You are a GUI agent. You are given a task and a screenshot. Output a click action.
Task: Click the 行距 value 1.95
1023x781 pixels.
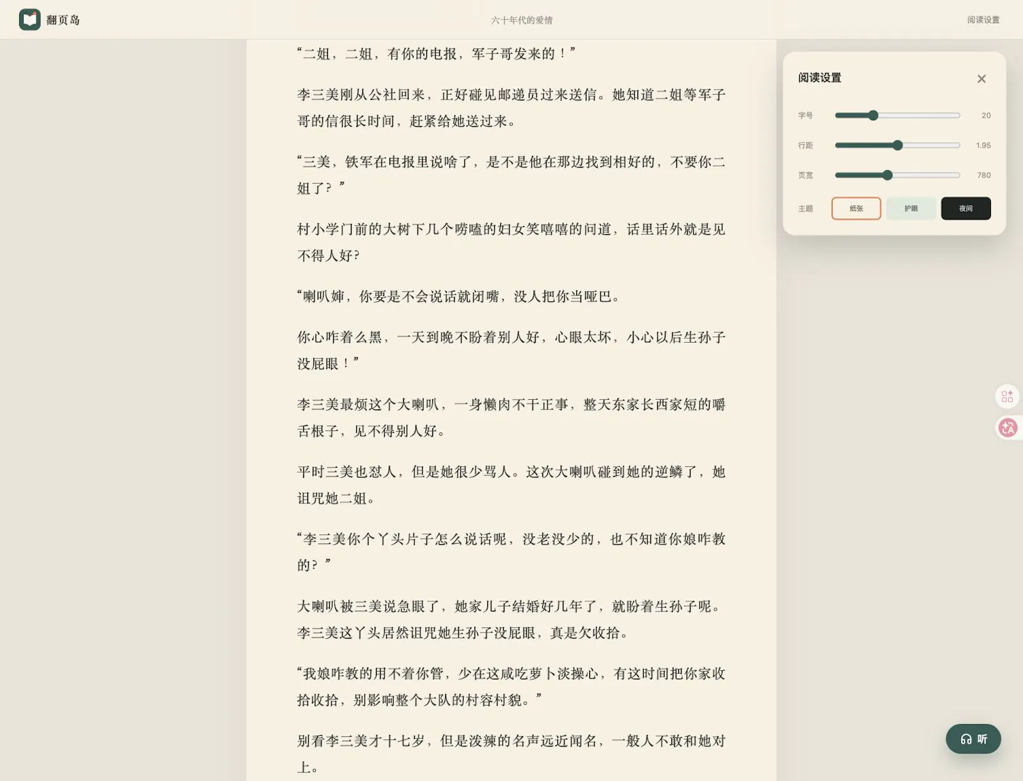coord(983,145)
